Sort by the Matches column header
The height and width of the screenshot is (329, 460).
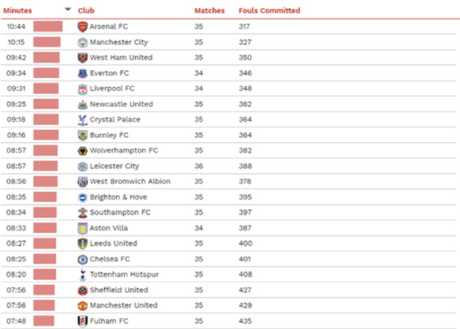[x=209, y=11]
